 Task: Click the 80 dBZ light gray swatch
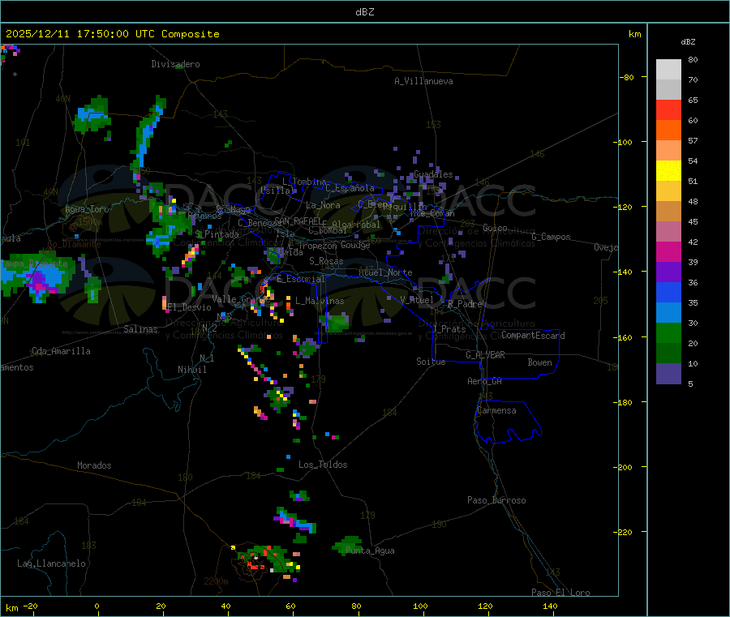[668, 70]
